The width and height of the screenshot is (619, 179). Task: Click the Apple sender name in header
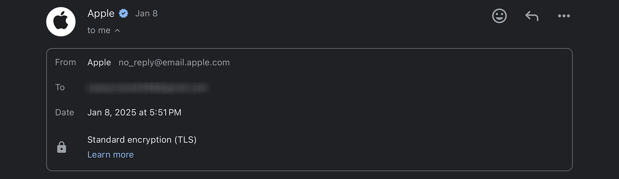point(101,14)
